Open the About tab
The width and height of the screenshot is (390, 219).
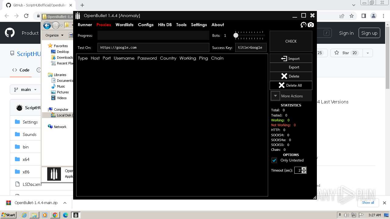coord(218,25)
